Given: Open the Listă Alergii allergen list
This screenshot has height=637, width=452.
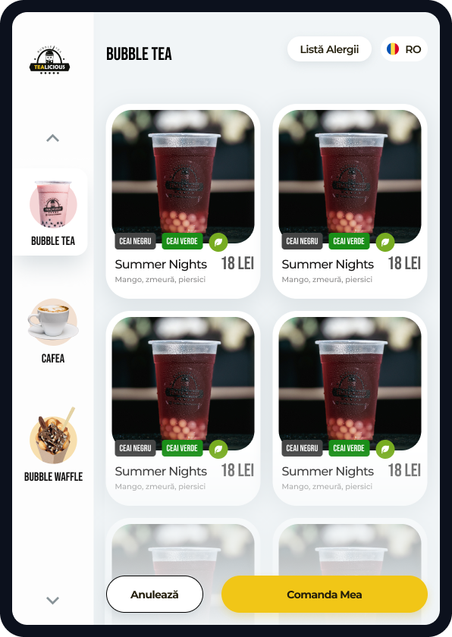Looking at the screenshot, I should tap(329, 49).
